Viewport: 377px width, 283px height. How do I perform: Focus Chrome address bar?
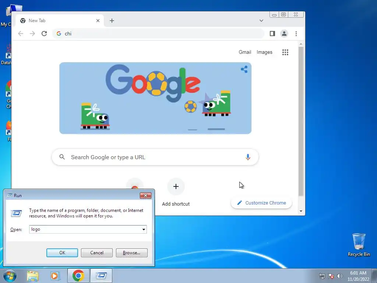point(159,34)
